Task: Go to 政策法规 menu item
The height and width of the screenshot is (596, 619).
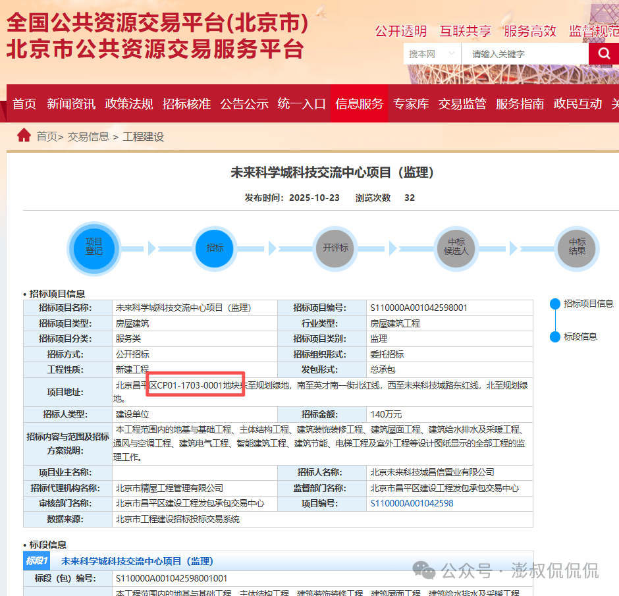Action: pos(129,104)
